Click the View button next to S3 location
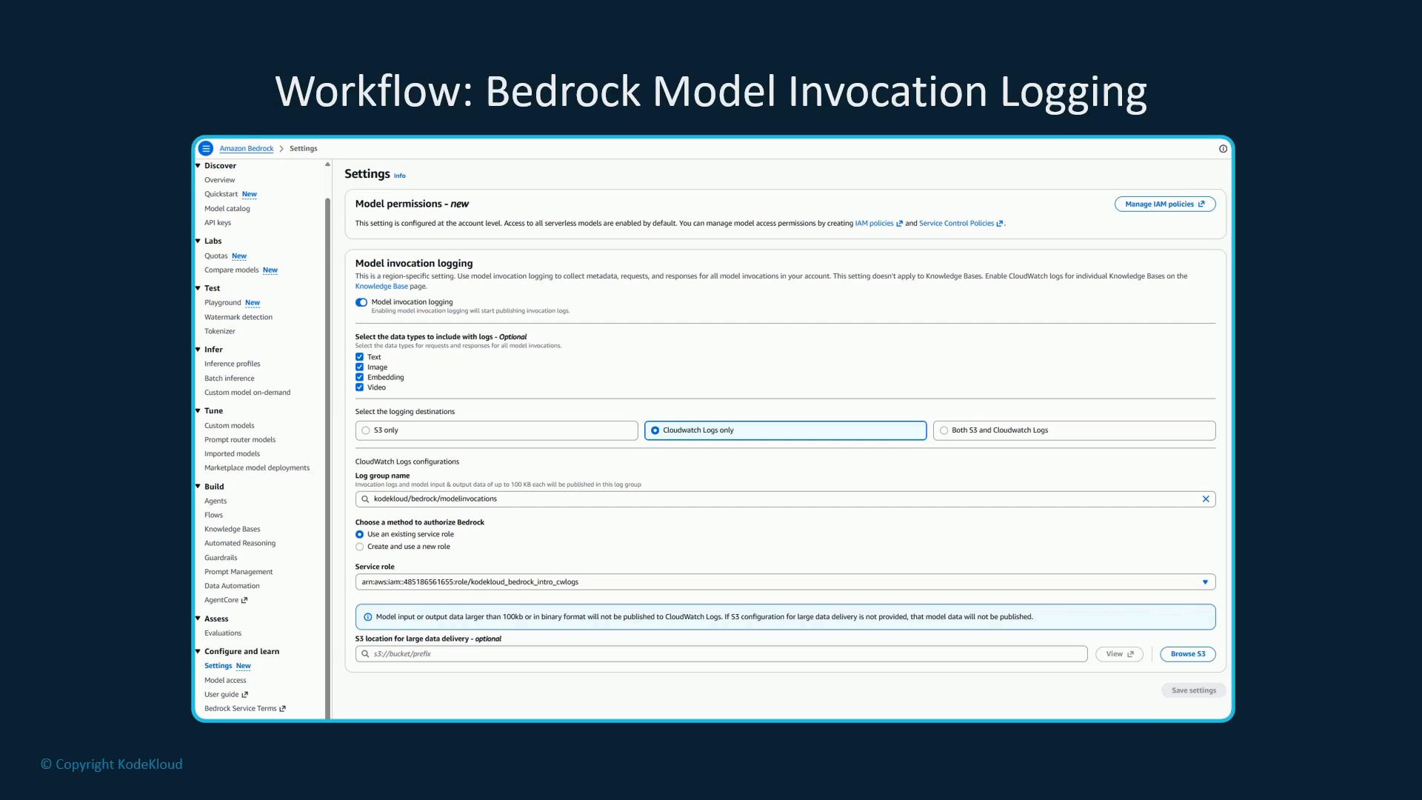The width and height of the screenshot is (1422, 800). point(1119,654)
